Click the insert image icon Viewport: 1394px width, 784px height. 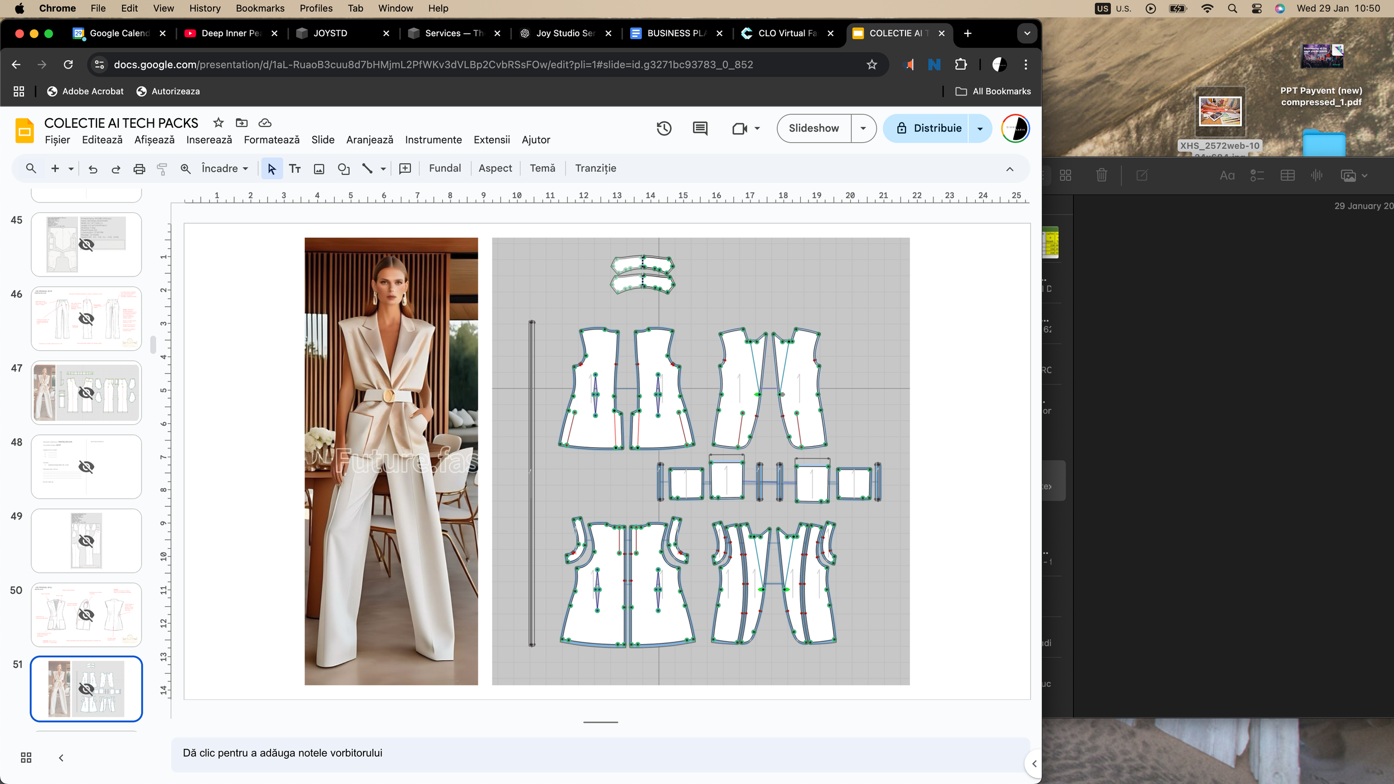coord(318,168)
